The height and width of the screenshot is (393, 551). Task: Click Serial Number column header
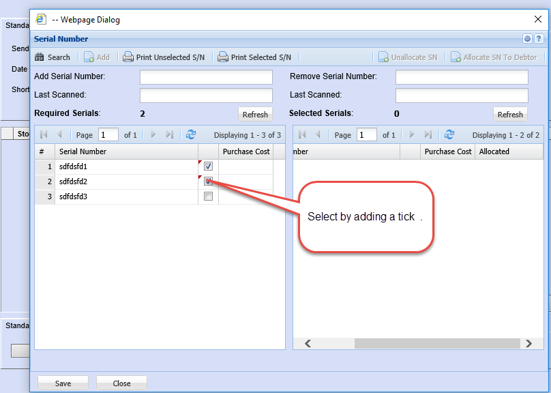pyautogui.click(x=126, y=151)
